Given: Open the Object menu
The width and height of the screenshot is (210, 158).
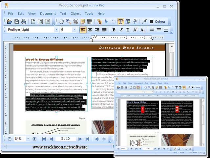Looking at the screenshot, I should tap(75, 13).
